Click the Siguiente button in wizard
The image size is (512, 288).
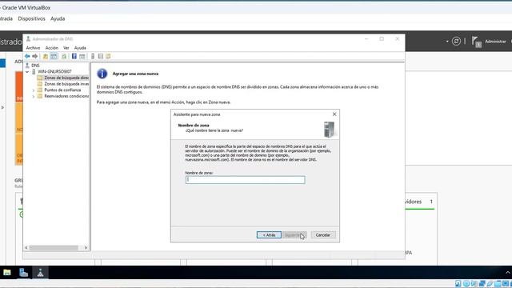tap(294, 235)
